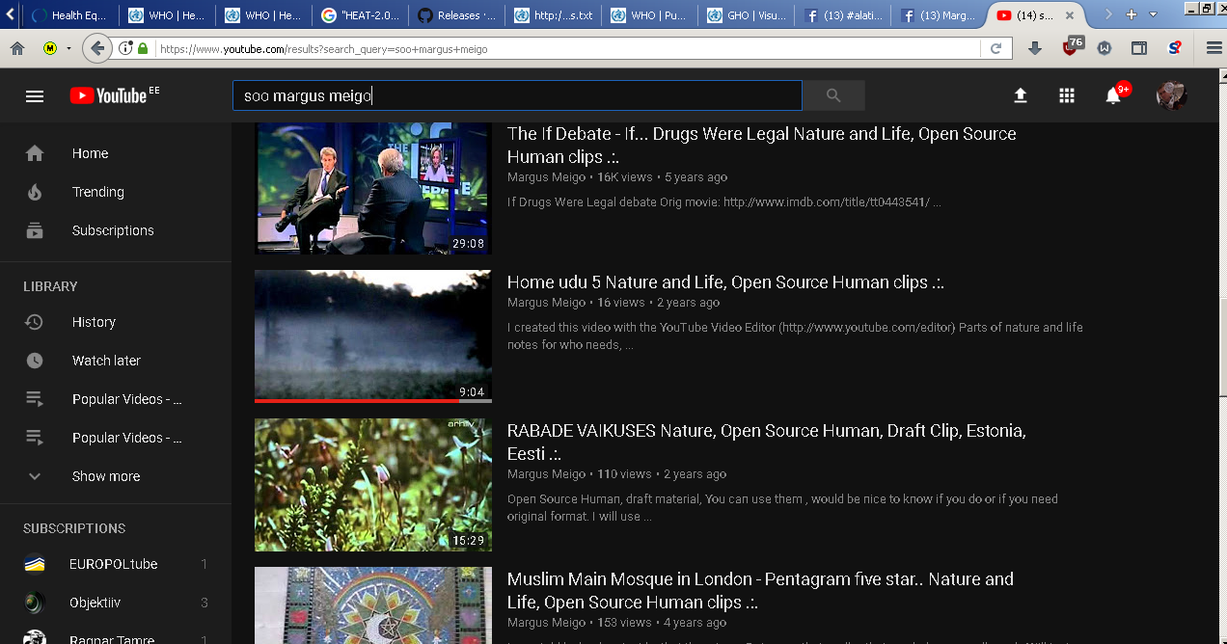Click the yellow M toolbar icon
The width and height of the screenshot is (1227, 644).
click(x=50, y=48)
